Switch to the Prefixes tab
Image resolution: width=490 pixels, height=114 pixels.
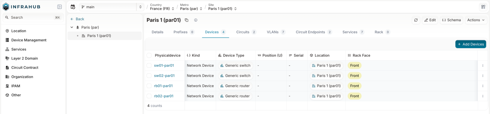[x=184, y=32]
